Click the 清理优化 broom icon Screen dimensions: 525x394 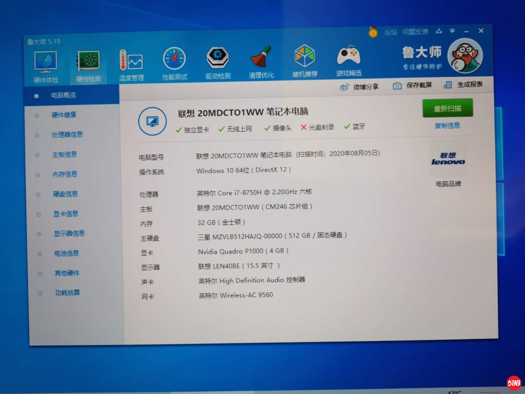pyautogui.click(x=261, y=58)
